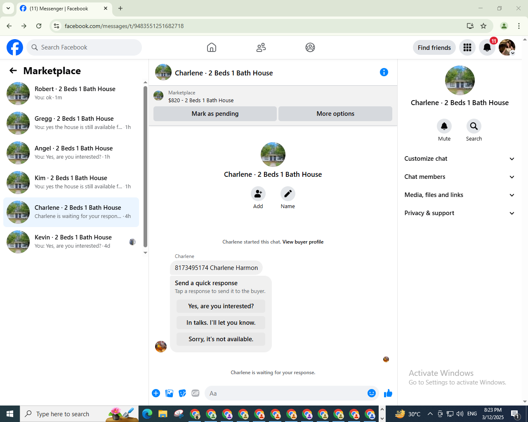Send quick reply In talks. I'll let you know.
Image resolution: width=528 pixels, height=422 pixels.
[221, 323]
